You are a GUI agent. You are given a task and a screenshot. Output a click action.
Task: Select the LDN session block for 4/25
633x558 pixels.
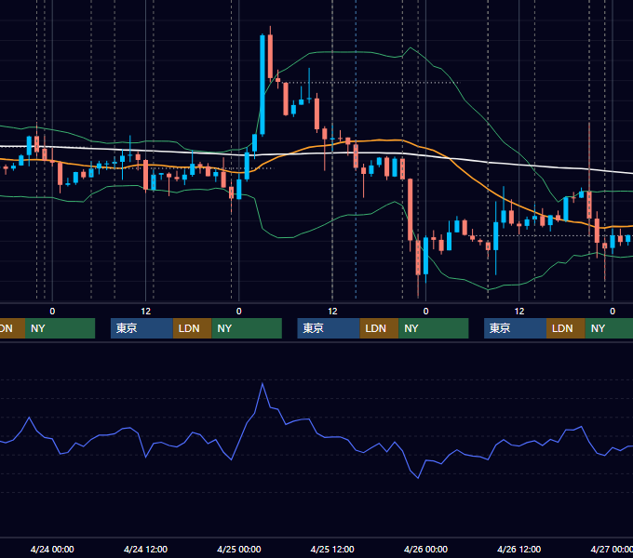point(379,328)
